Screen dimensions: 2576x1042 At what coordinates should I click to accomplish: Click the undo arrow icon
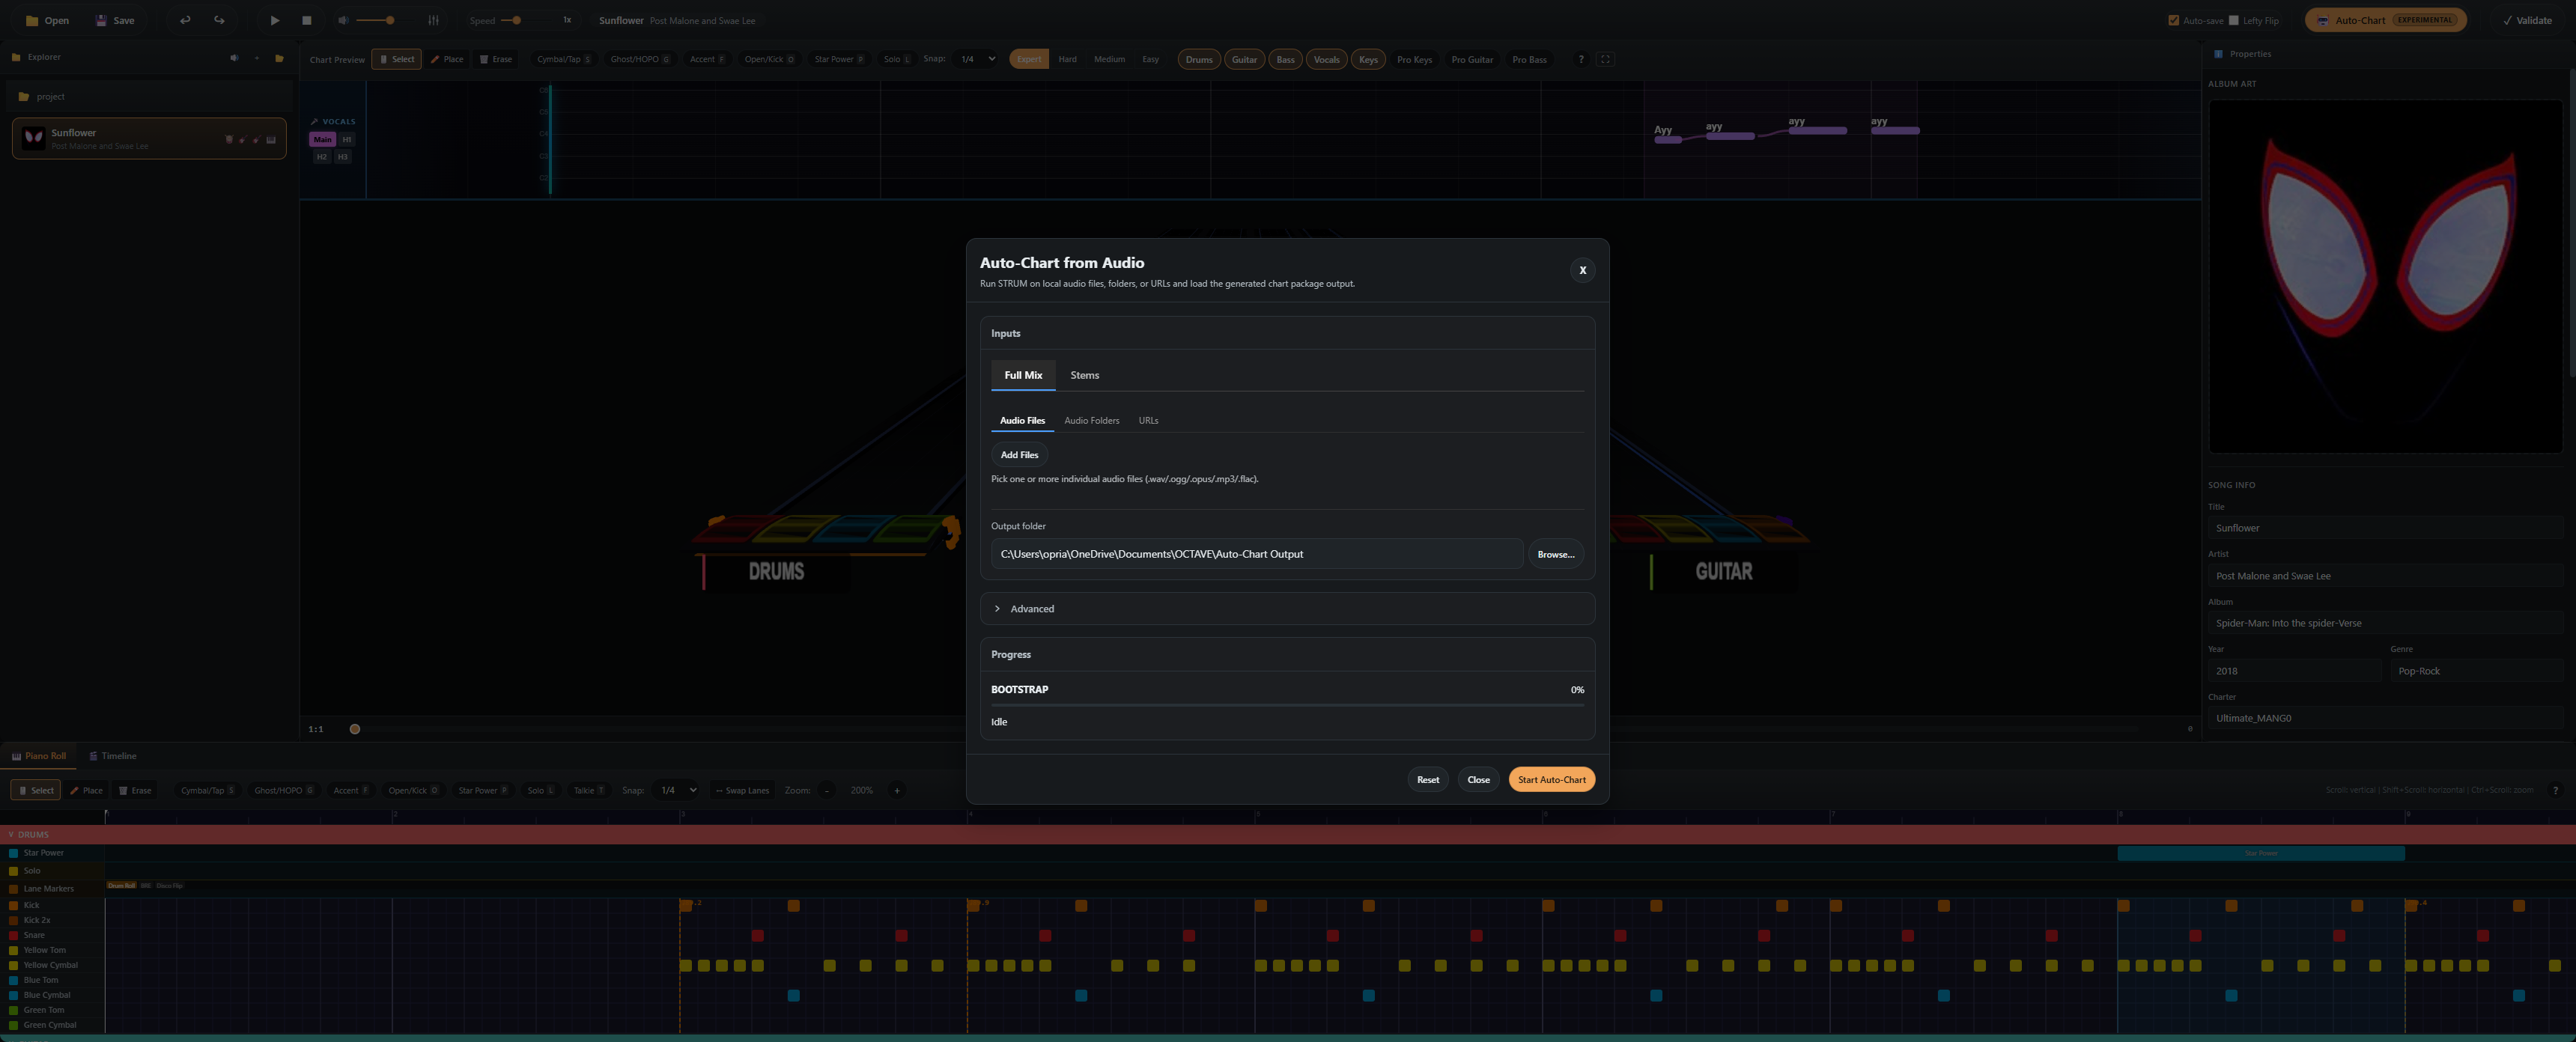pyautogui.click(x=185, y=20)
